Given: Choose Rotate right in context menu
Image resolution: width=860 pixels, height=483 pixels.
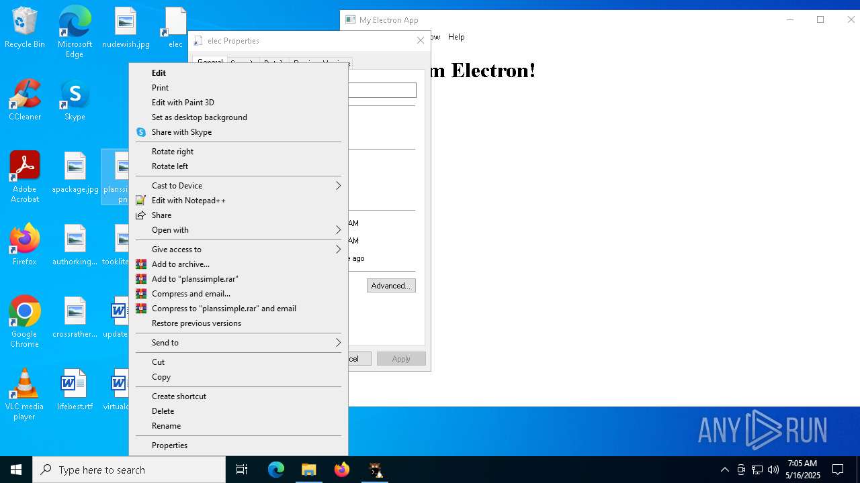Looking at the screenshot, I should click(x=239, y=152).
